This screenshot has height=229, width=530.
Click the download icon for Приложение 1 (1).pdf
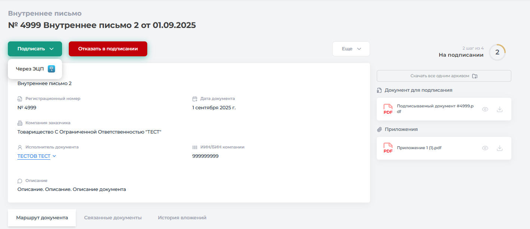click(x=499, y=148)
